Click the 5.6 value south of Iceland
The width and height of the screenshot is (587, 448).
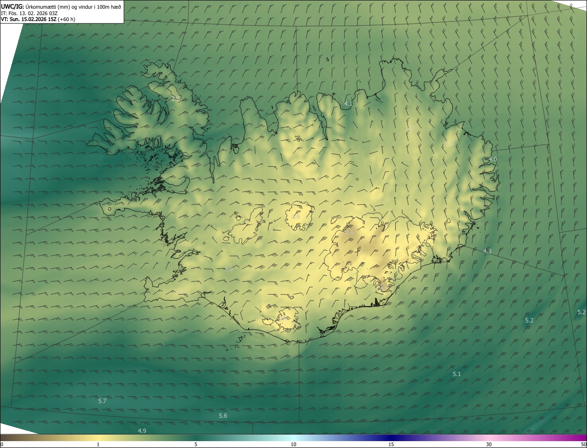tap(223, 416)
